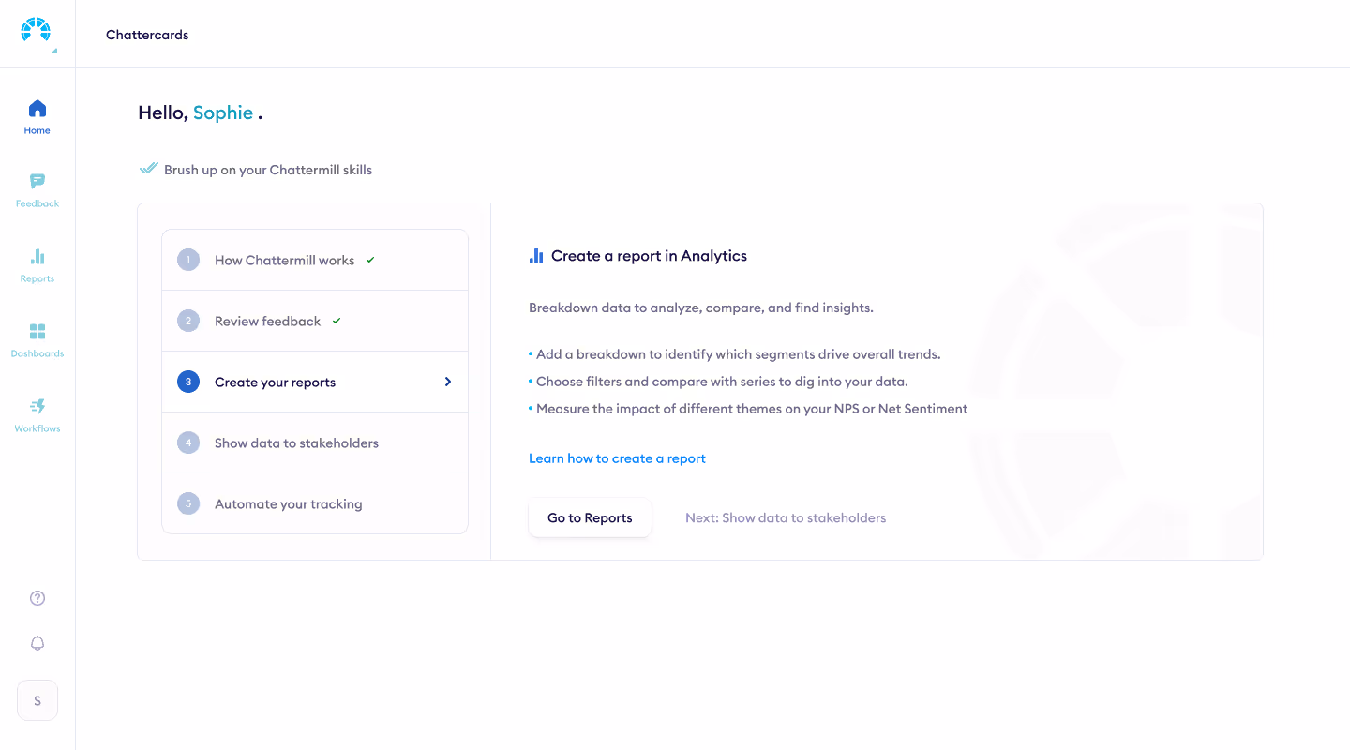Click checkmark next to Review feedback

[337, 321]
